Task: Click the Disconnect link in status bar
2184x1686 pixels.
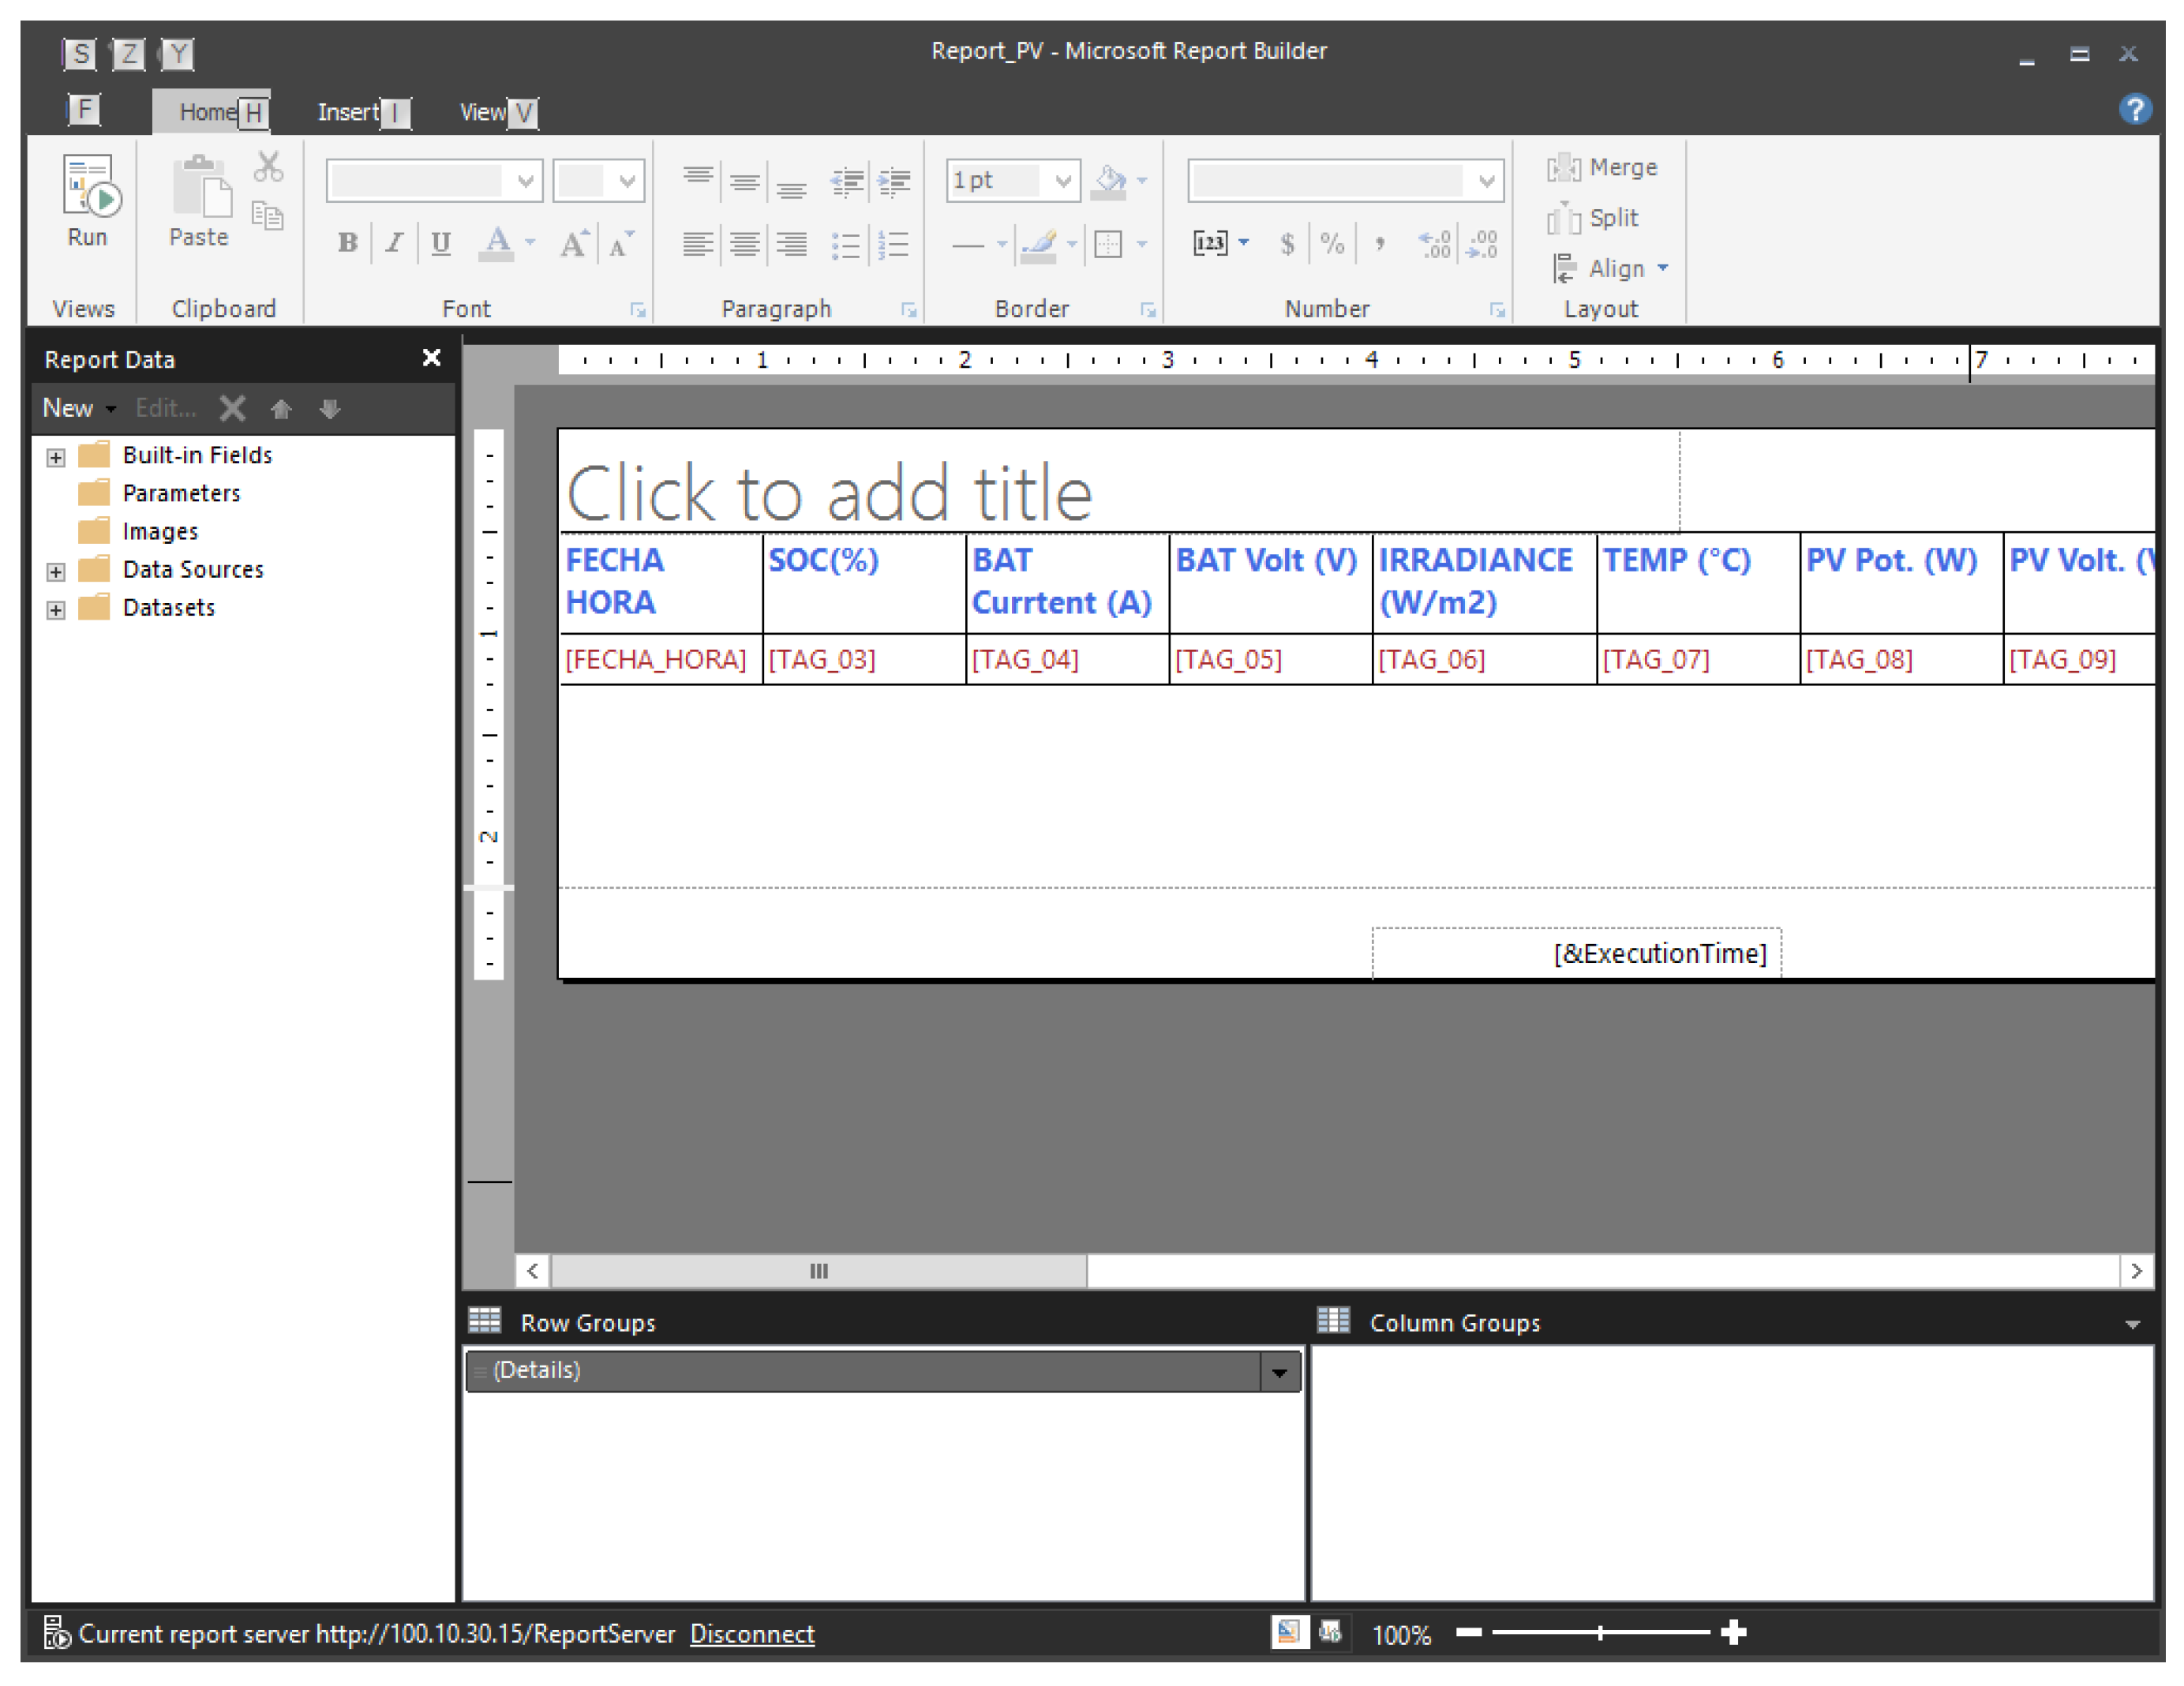Action: (x=752, y=1634)
